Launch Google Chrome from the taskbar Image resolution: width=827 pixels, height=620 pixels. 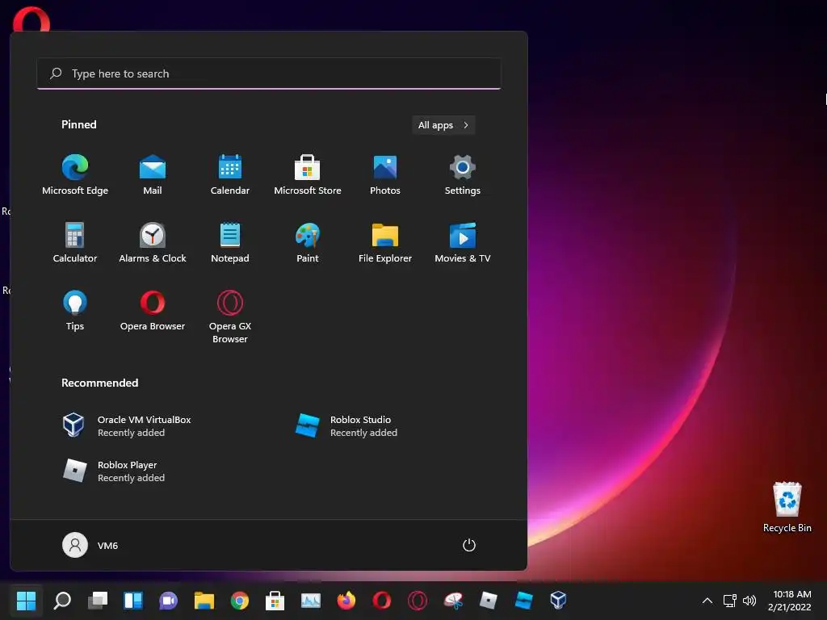click(239, 600)
